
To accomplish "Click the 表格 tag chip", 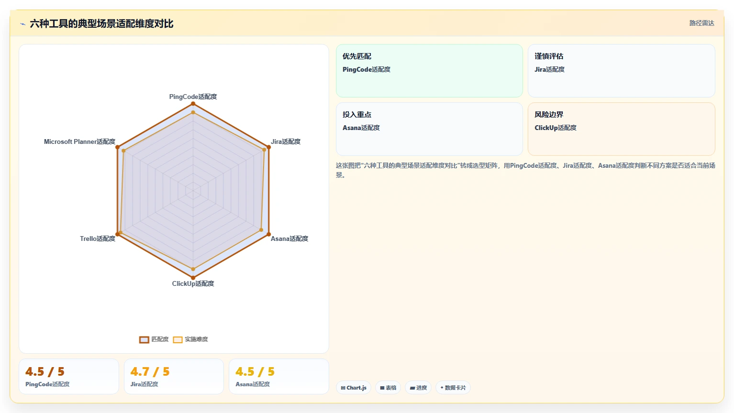I will tap(388, 388).
